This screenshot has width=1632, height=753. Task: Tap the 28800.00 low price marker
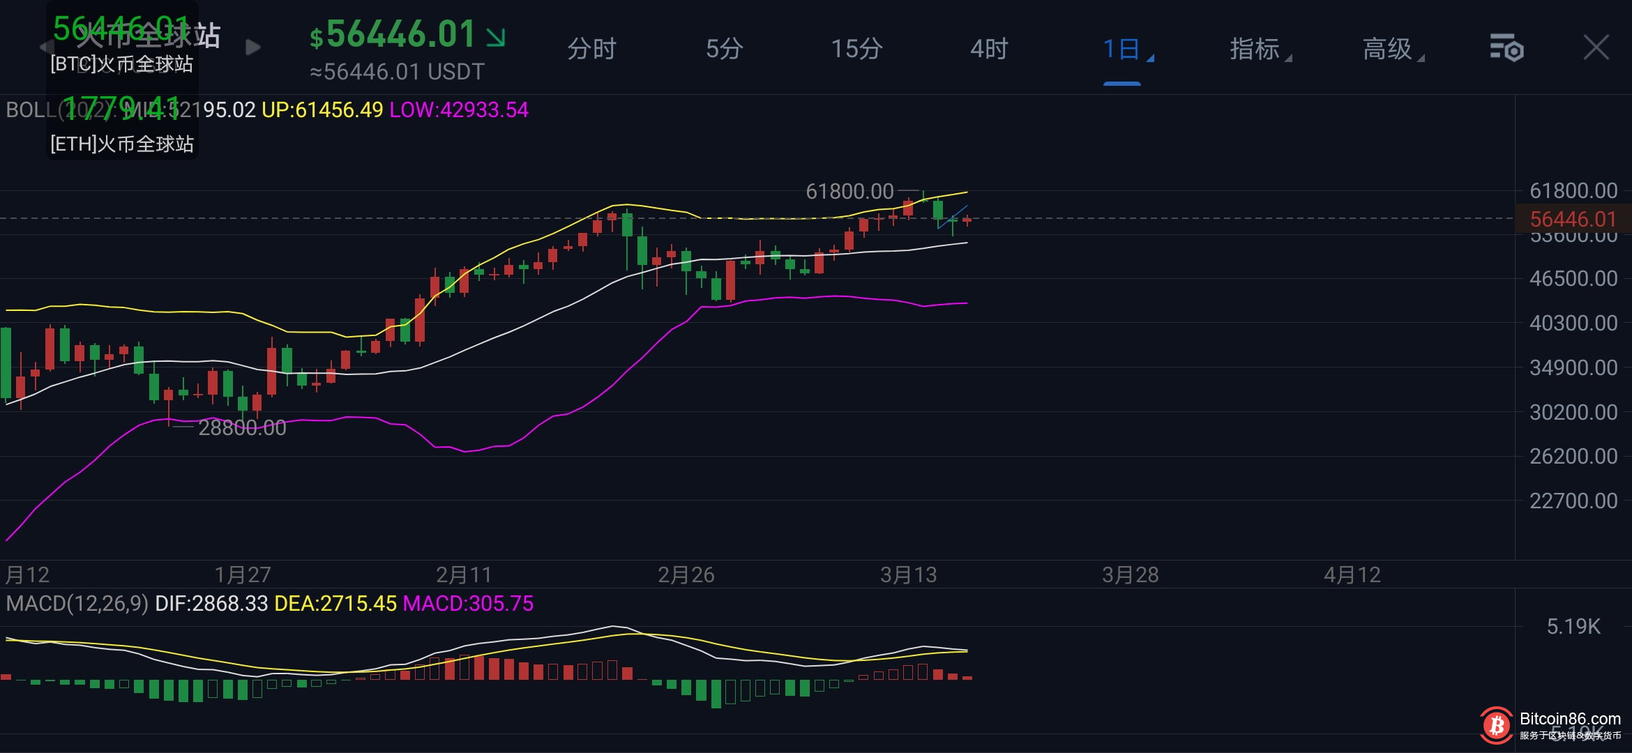[242, 427]
